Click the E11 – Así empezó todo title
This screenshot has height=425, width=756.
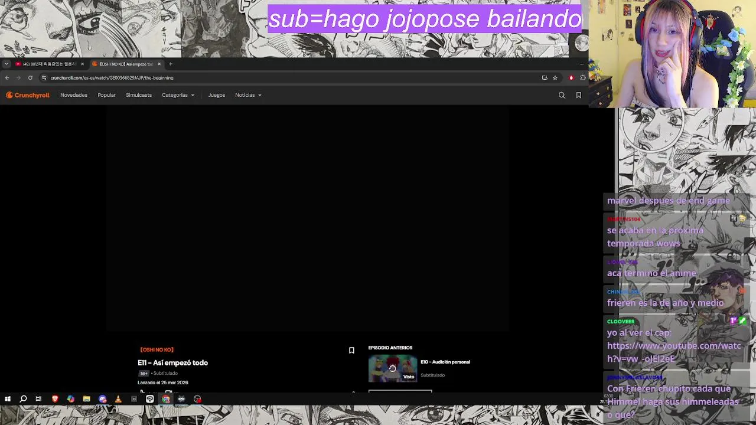(172, 362)
